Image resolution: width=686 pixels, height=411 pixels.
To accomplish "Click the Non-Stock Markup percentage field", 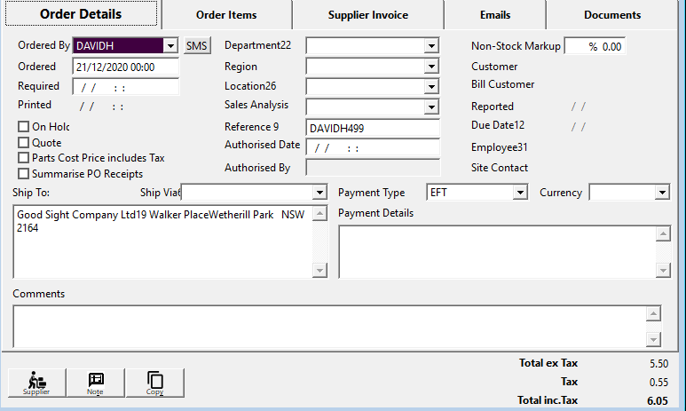I will 595,46.
